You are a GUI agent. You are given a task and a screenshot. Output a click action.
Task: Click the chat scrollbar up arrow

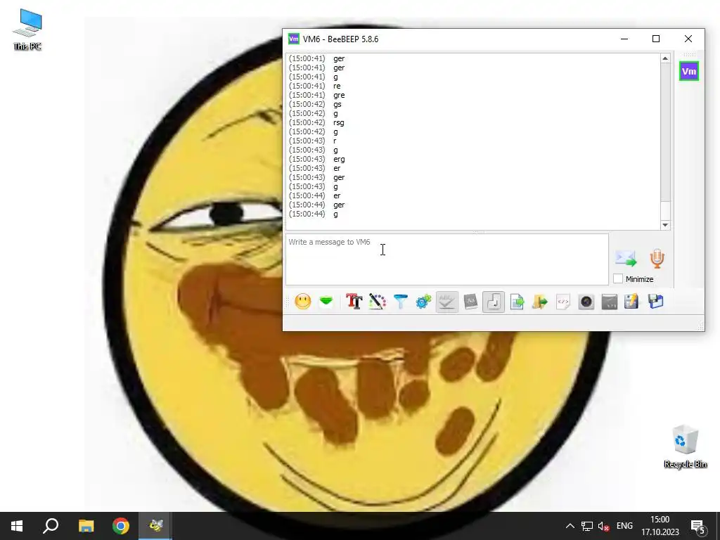tap(665, 58)
